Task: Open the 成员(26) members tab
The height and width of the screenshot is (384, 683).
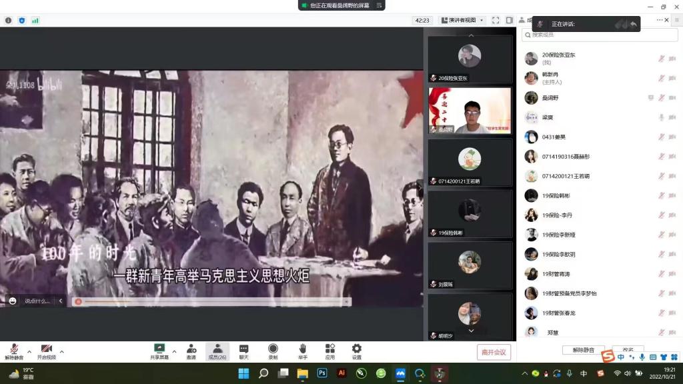Action: tap(217, 351)
